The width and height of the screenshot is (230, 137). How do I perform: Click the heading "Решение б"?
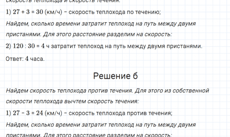(116, 76)
